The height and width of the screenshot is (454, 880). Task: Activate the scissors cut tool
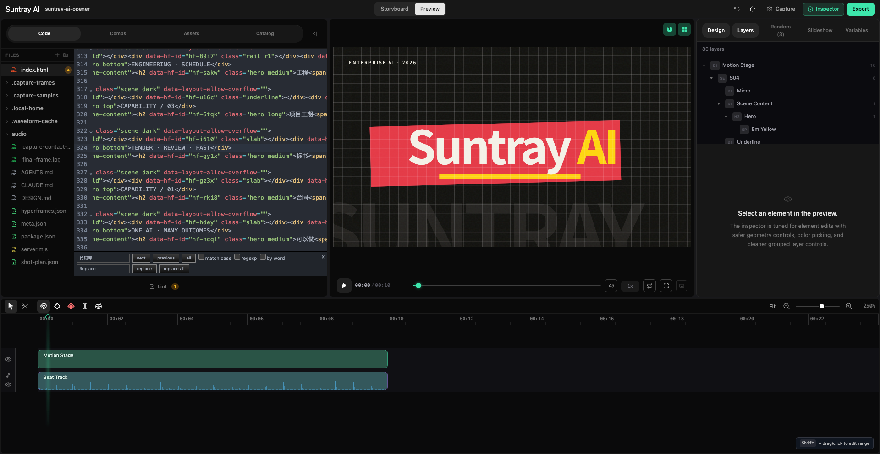tap(25, 306)
